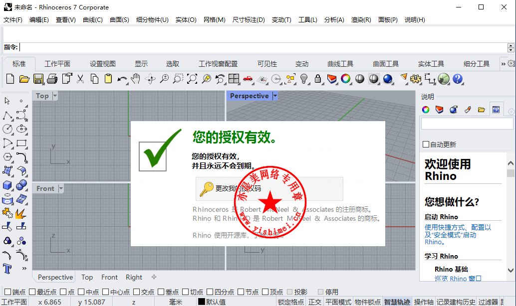The width and height of the screenshot is (516, 306).
Task: Open the 文件(F) menu
Action: click(12, 20)
